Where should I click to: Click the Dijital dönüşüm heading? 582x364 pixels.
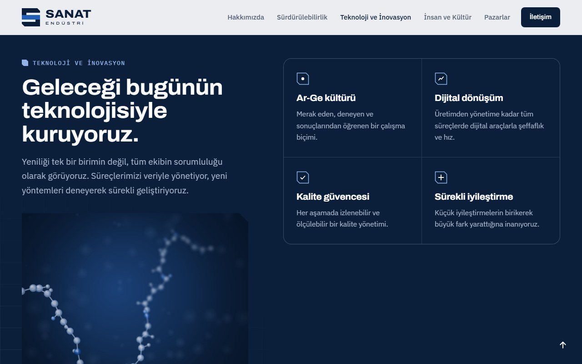pyautogui.click(x=469, y=98)
